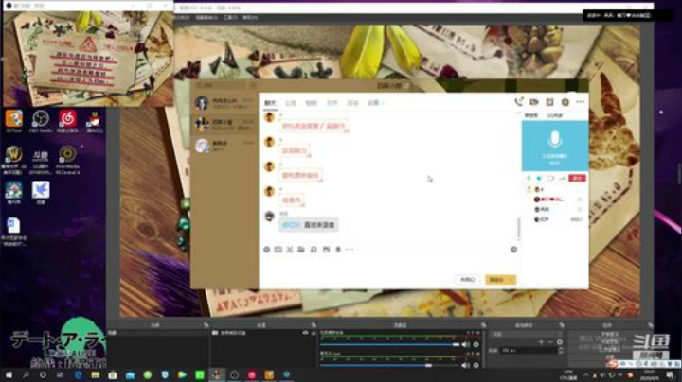The image size is (682, 382).
Task: Open the blue bird Xunlei desktop shortcut
Action: click(41, 193)
